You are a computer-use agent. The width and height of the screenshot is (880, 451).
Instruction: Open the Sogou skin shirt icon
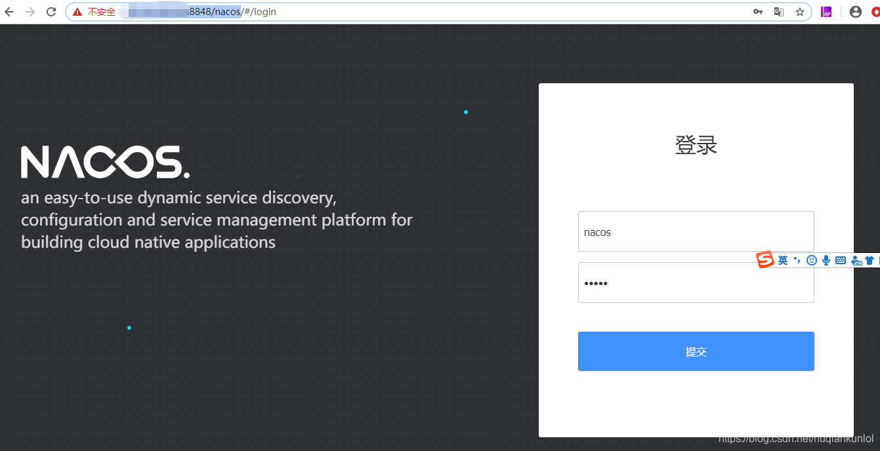pos(870,260)
